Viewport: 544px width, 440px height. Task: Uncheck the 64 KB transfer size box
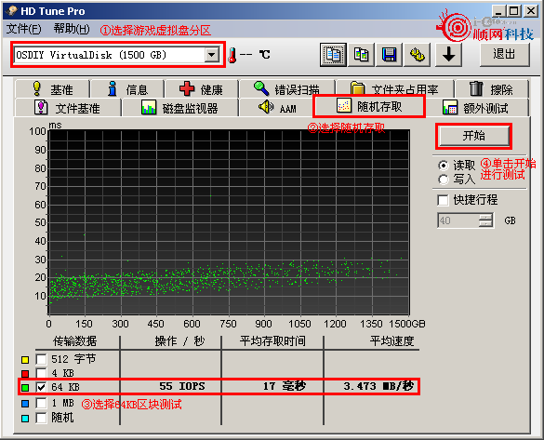click(x=41, y=387)
